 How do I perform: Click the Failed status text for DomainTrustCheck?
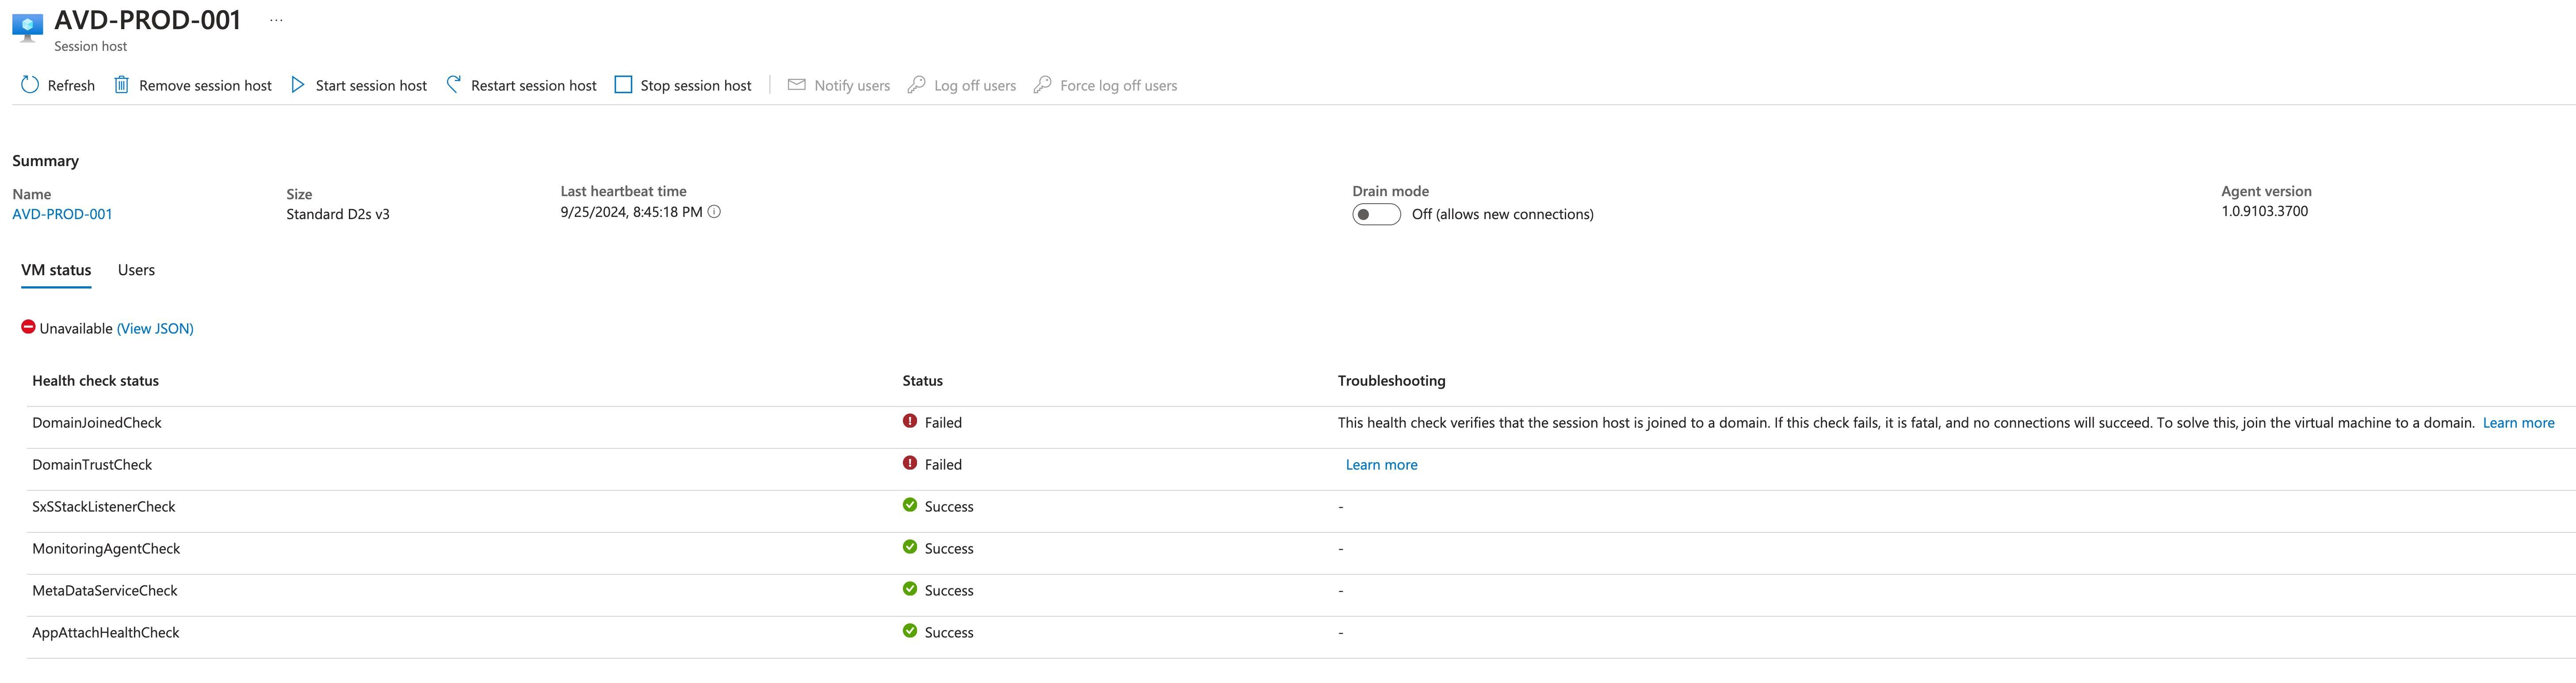click(943, 464)
